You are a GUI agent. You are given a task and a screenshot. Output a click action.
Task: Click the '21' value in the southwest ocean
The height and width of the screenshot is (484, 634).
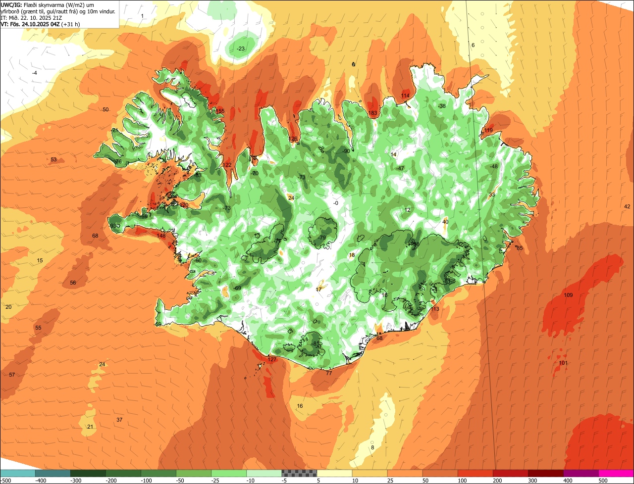pos(90,427)
